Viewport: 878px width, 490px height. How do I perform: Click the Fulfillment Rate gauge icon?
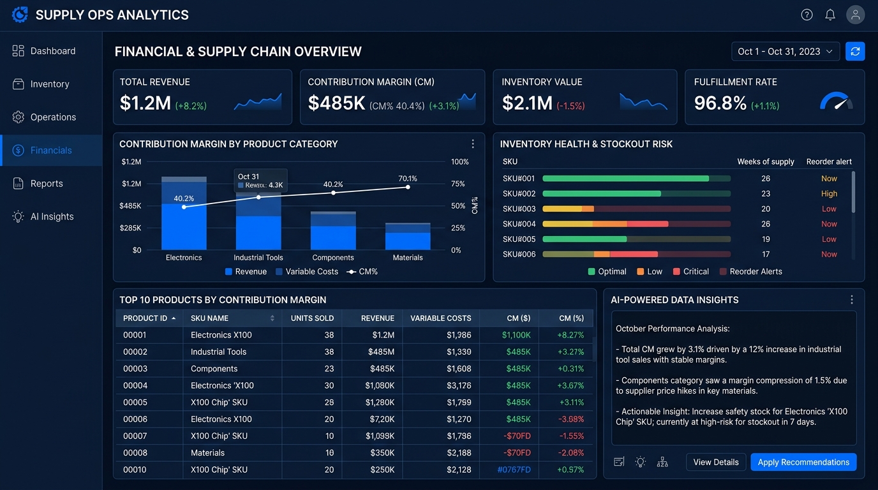(x=836, y=101)
